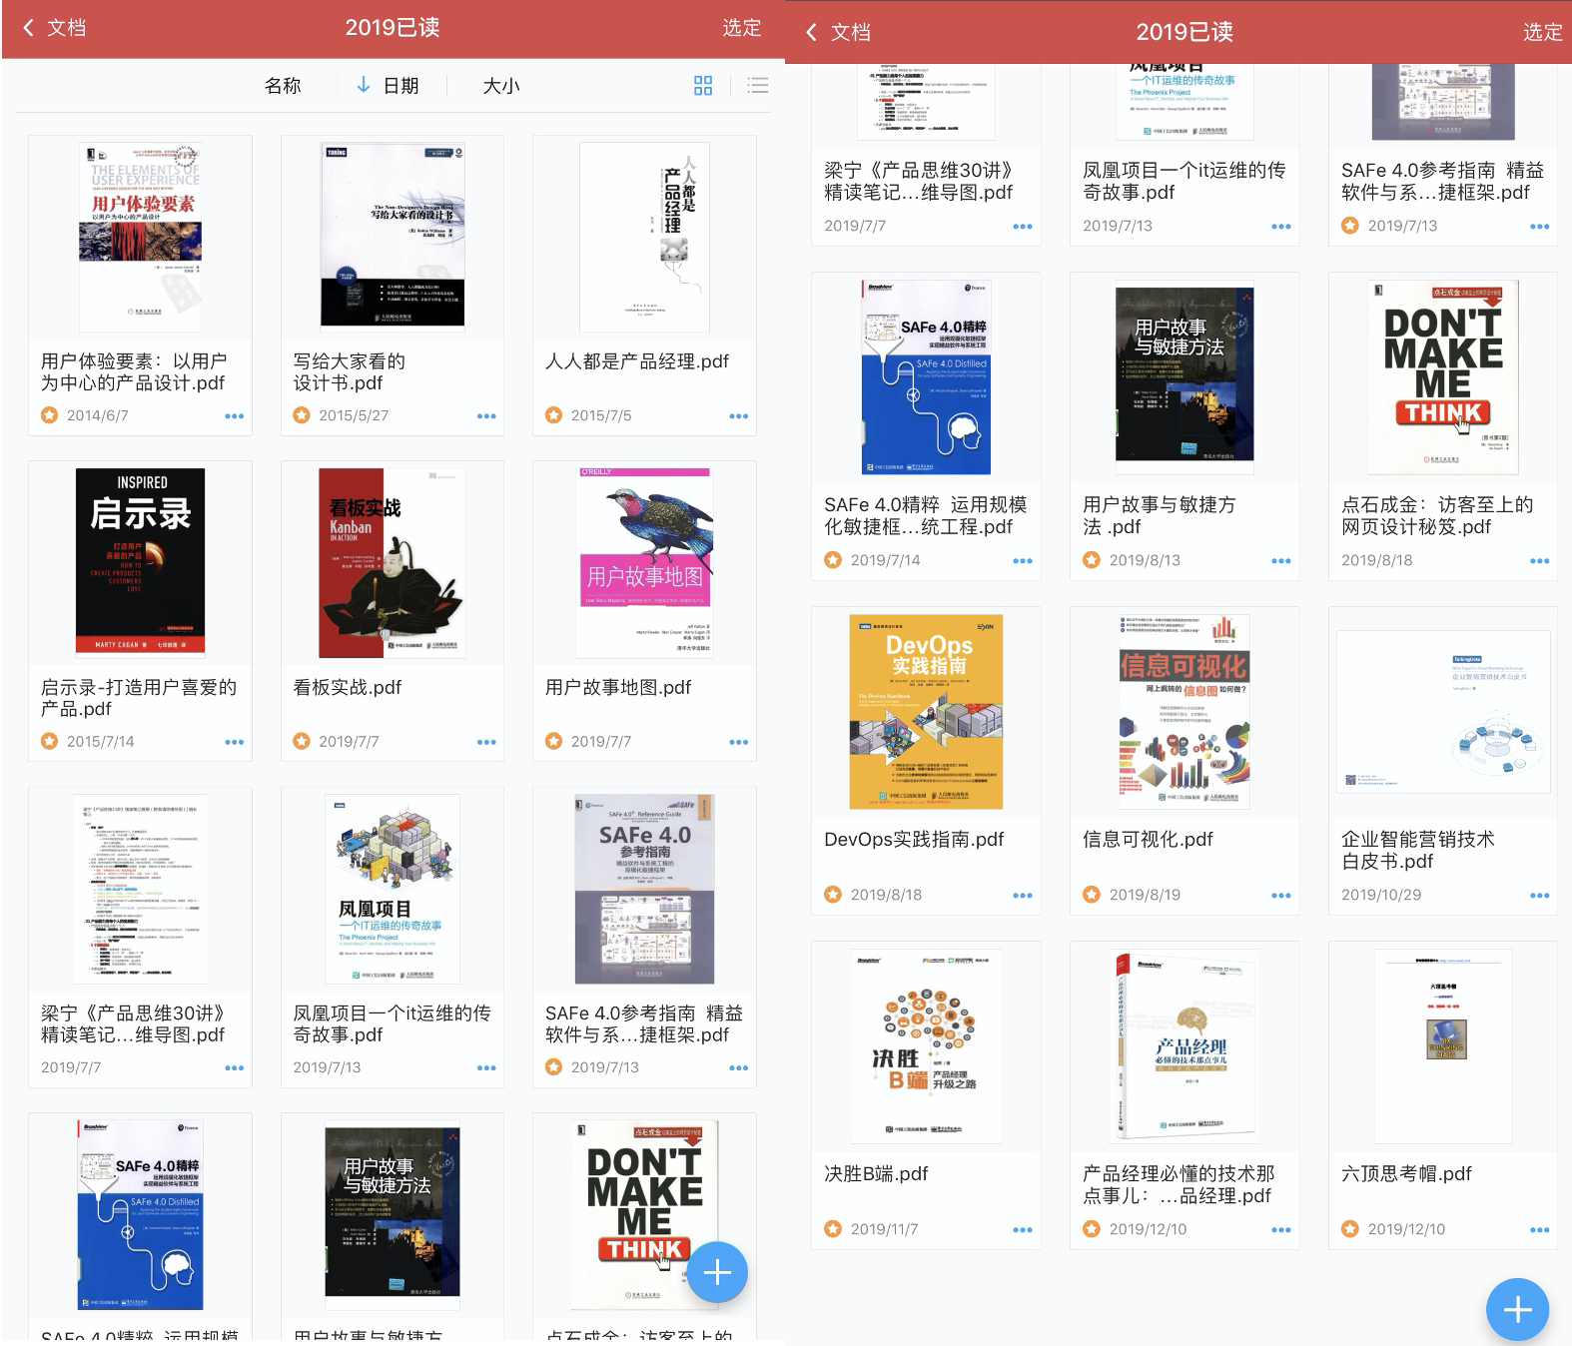Screen dimensions: 1572x1346
Task: Tap the blue plus button, right screen
Action: tap(1517, 1309)
